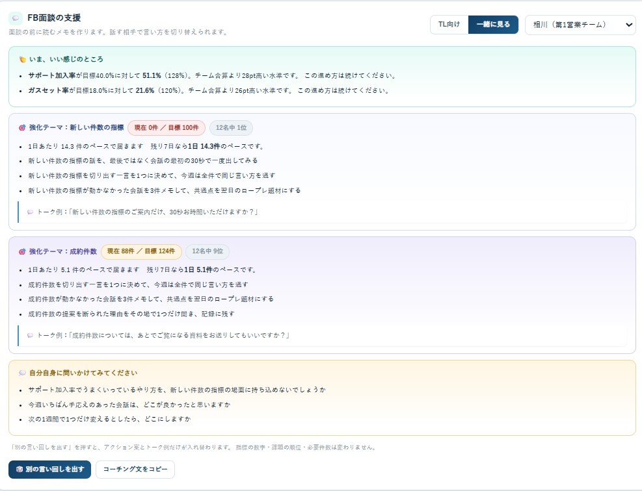Click the clapping icon next to いま、いい感じのところ
642x491 pixels.
[23, 59]
